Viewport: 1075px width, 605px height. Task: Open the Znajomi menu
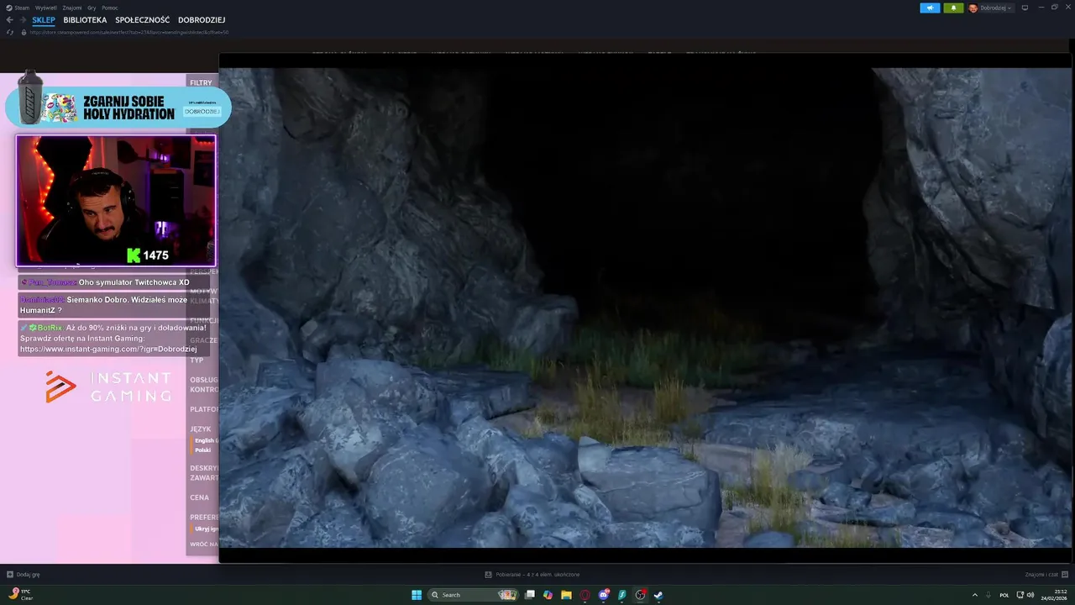(x=72, y=8)
